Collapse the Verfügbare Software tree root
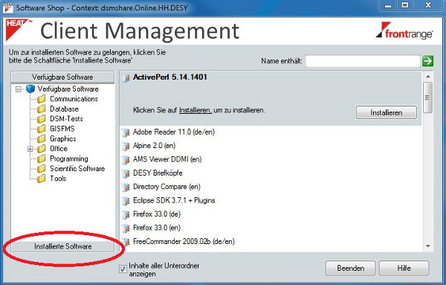 tap(19, 89)
